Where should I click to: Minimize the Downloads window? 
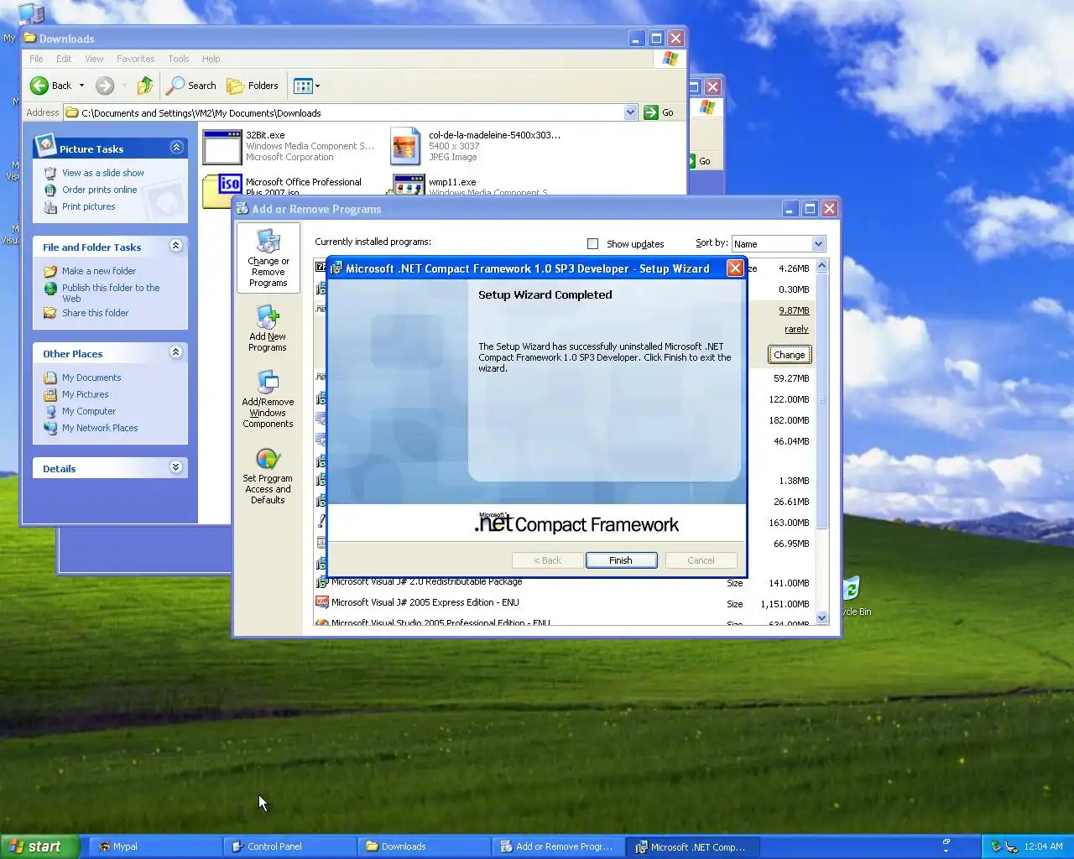tap(637, 39)
